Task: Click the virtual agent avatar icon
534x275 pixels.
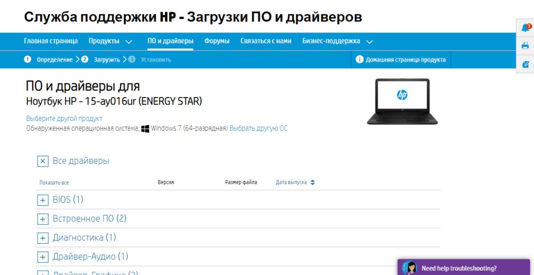Action: [x=409, y=268]
